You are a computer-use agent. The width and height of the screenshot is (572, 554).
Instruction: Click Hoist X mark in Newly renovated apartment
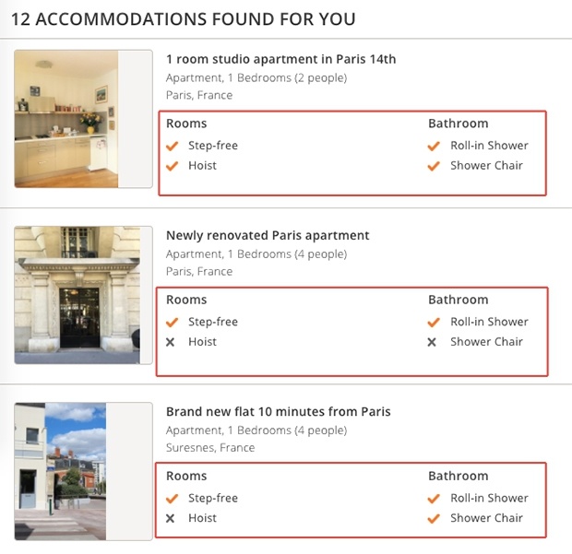(170, 342)
